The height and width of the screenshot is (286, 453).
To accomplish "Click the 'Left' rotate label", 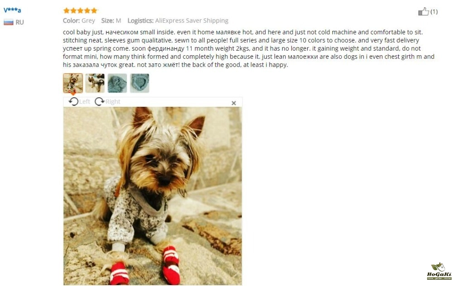I will pos(85,101).
